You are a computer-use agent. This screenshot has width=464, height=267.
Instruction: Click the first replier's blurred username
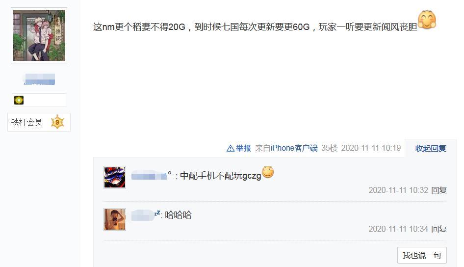pos(151,175)
